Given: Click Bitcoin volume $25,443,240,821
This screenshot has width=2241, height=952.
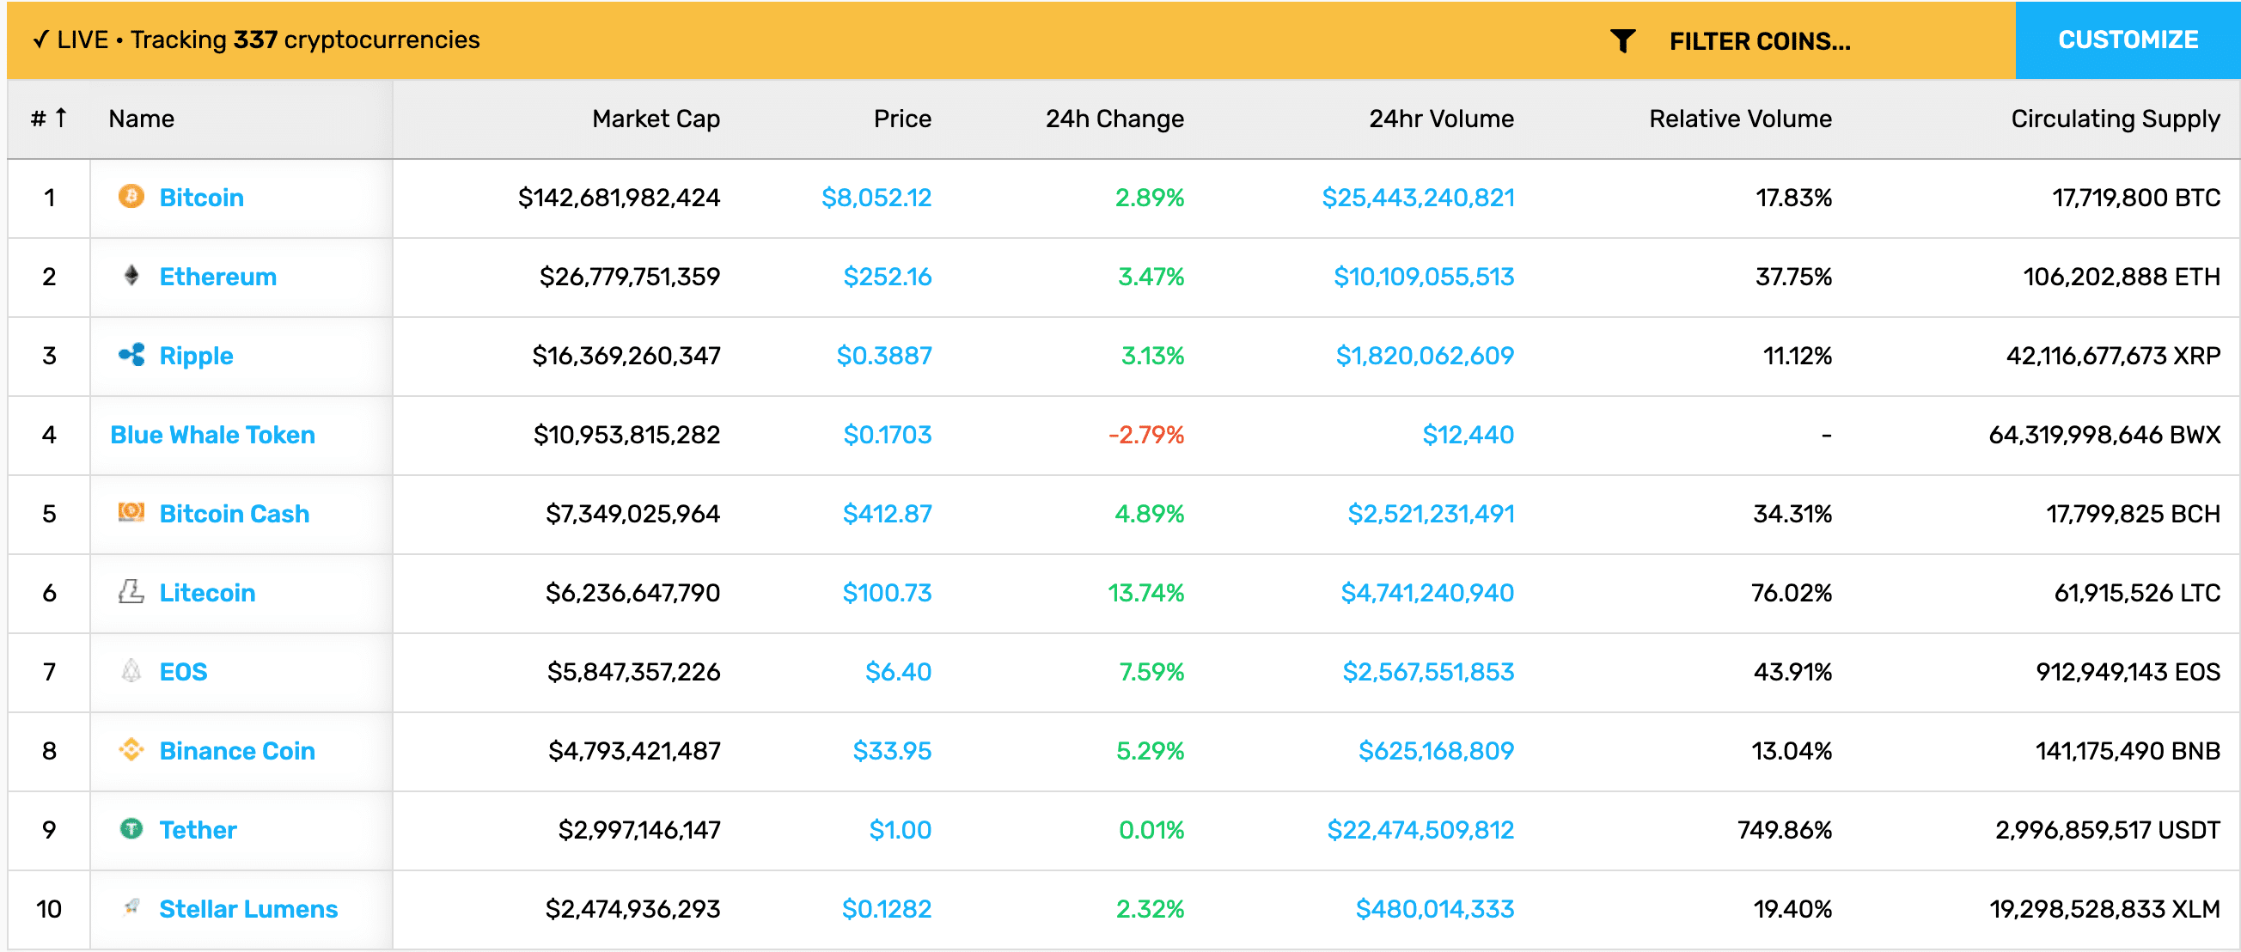Looking at the screenshot, I should pyautogui.click(x=1418, y=198).
